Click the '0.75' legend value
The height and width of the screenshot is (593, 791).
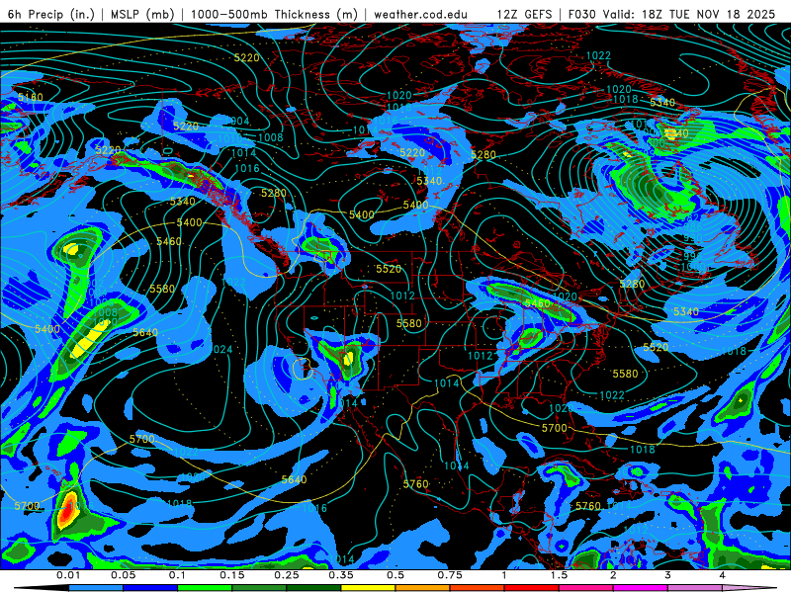450,575
